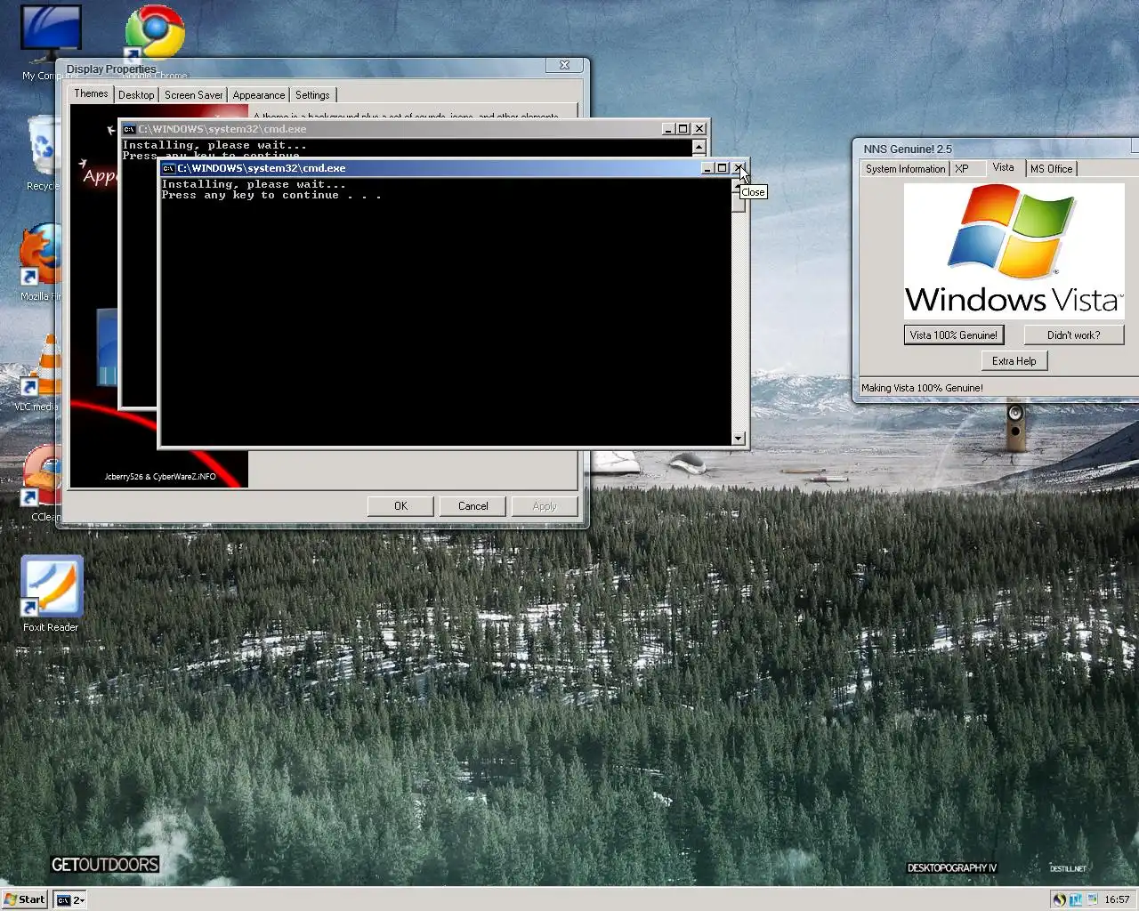Image resolution: width=1139 pixels, height=911 pixels.
Task: Click the front cmd scrollbar down arrow
Action: 738,438
